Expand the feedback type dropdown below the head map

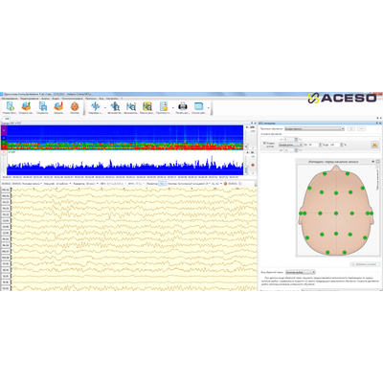(x=301, y=272)
